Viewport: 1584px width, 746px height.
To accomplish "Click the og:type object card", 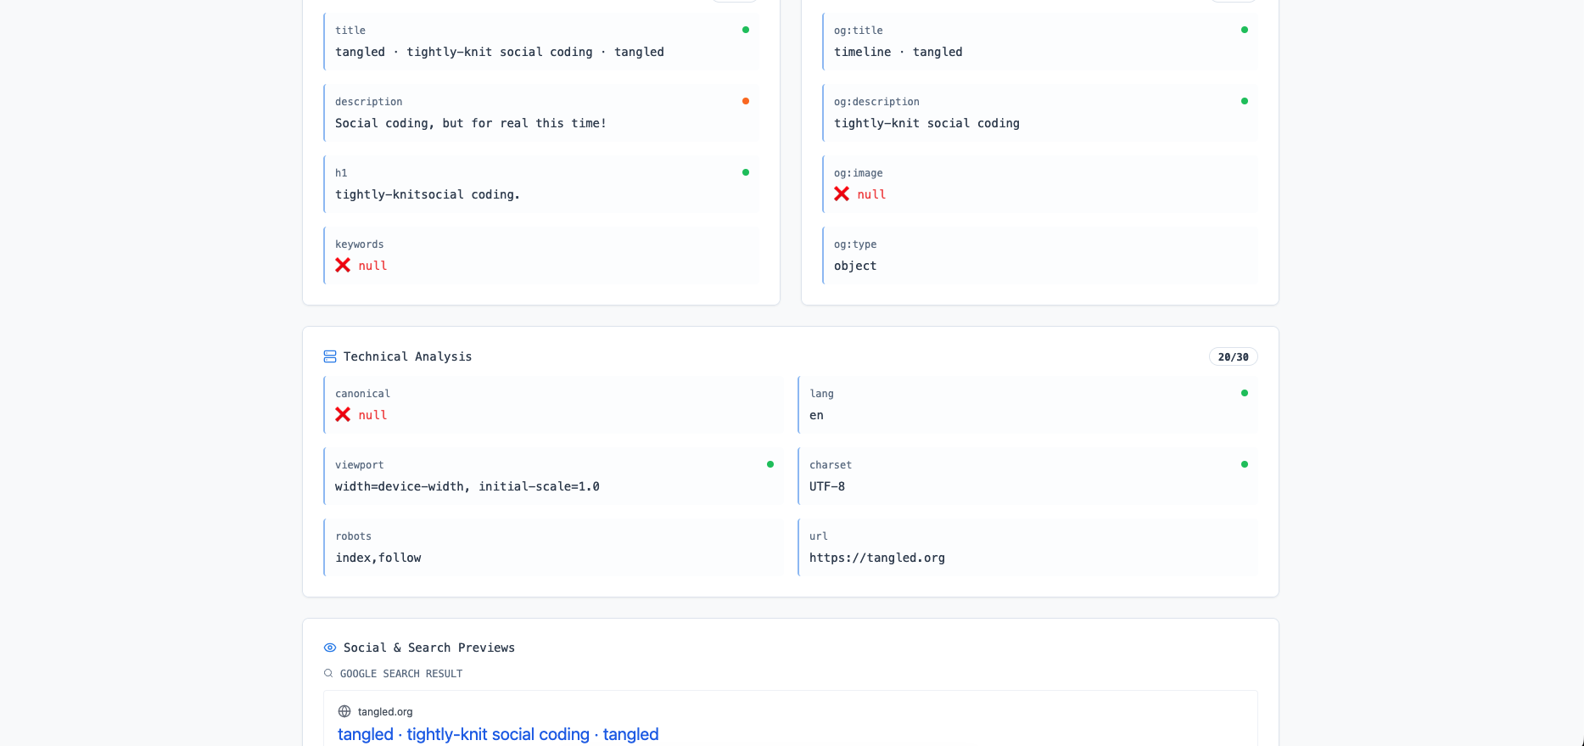I will [1039, 255].
